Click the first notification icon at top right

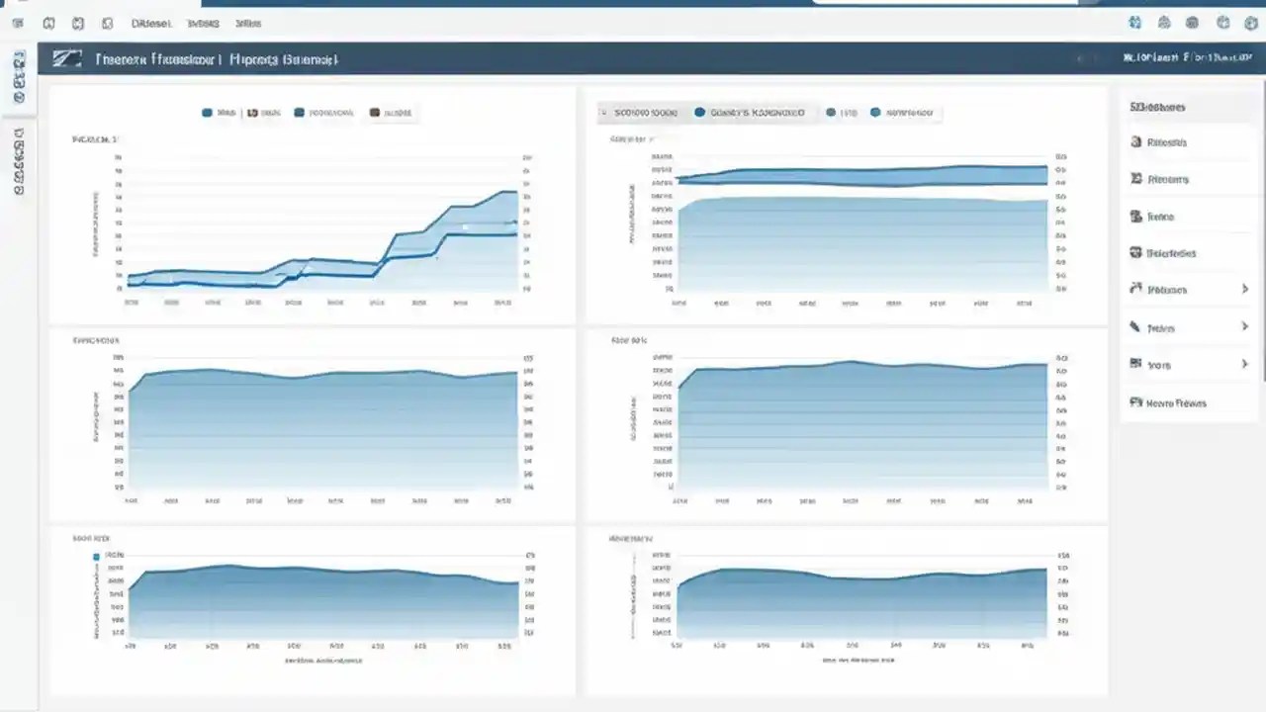[1134, 23]
